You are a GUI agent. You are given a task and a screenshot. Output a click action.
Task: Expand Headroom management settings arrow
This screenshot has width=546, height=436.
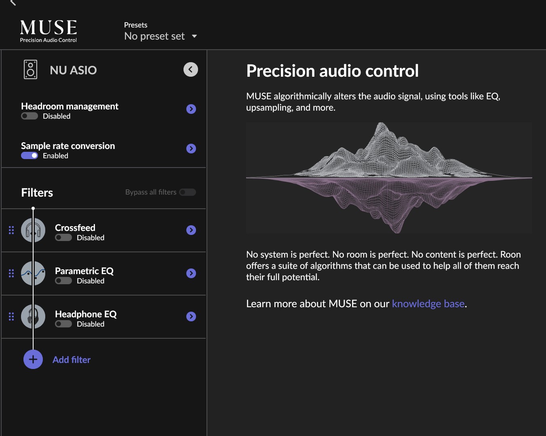(191, 109)
